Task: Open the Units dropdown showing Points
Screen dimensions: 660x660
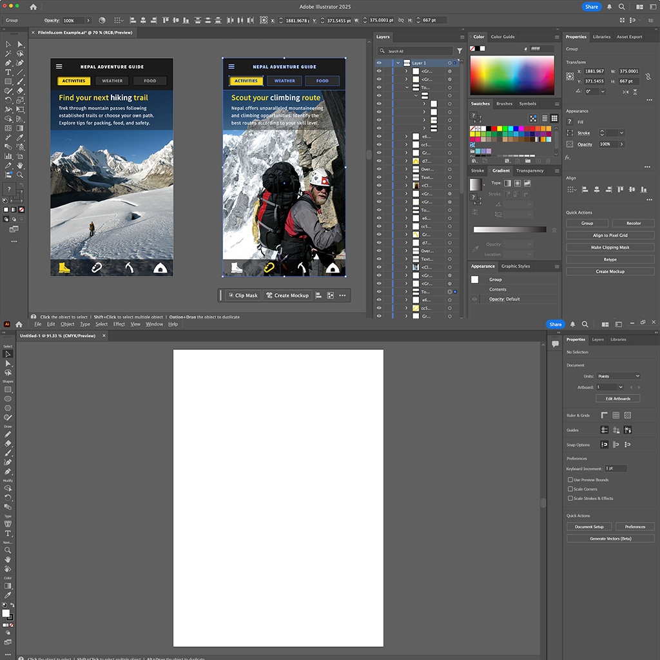Action: point(618,376)
